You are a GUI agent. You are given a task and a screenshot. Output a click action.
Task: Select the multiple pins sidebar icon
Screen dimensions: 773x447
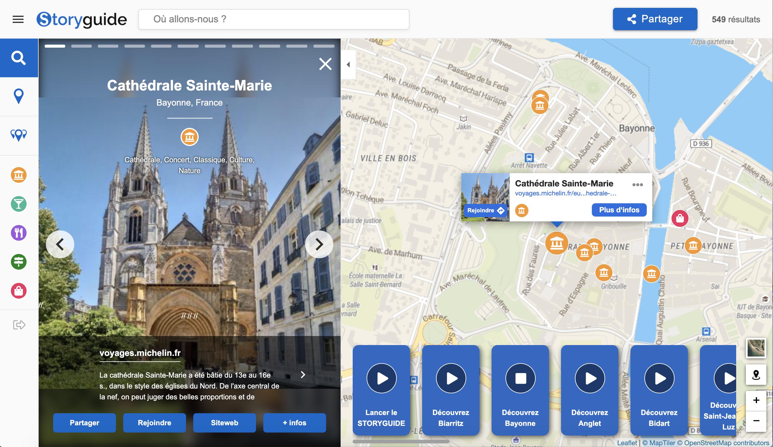(x=19, y=135)
